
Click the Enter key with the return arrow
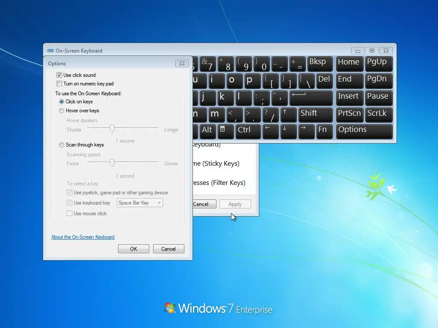coord(311,98)
